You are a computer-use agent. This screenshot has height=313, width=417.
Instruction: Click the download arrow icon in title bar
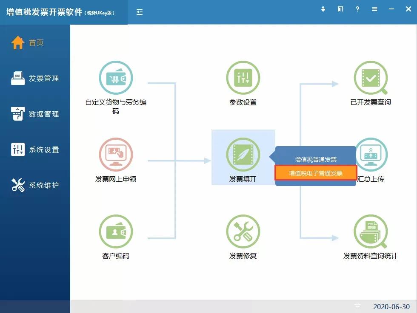323,8
